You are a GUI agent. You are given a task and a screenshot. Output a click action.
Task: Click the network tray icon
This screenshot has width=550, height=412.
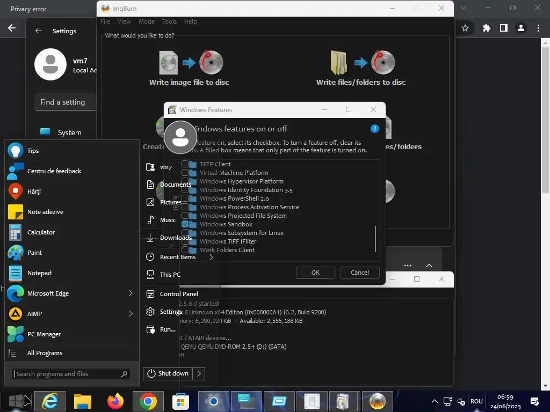click(447, 401)
